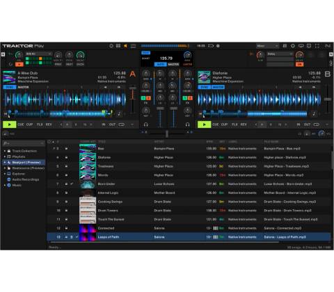Viewport: 334px width, 292px height.
Task: Expand the Explorer tree node
Action: click(x=5, y=174)
